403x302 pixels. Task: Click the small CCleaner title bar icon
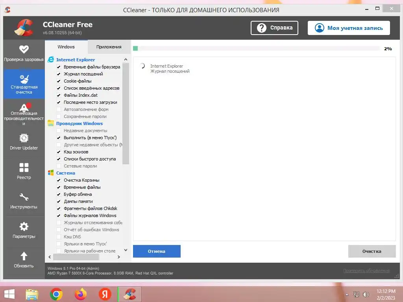point(7,10)
